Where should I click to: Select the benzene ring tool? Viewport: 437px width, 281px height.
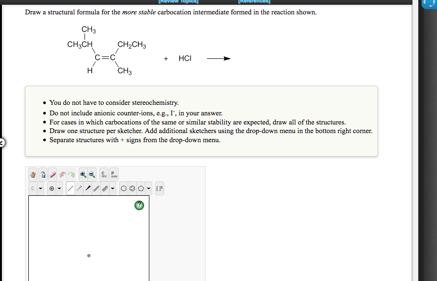click(132, 188)
